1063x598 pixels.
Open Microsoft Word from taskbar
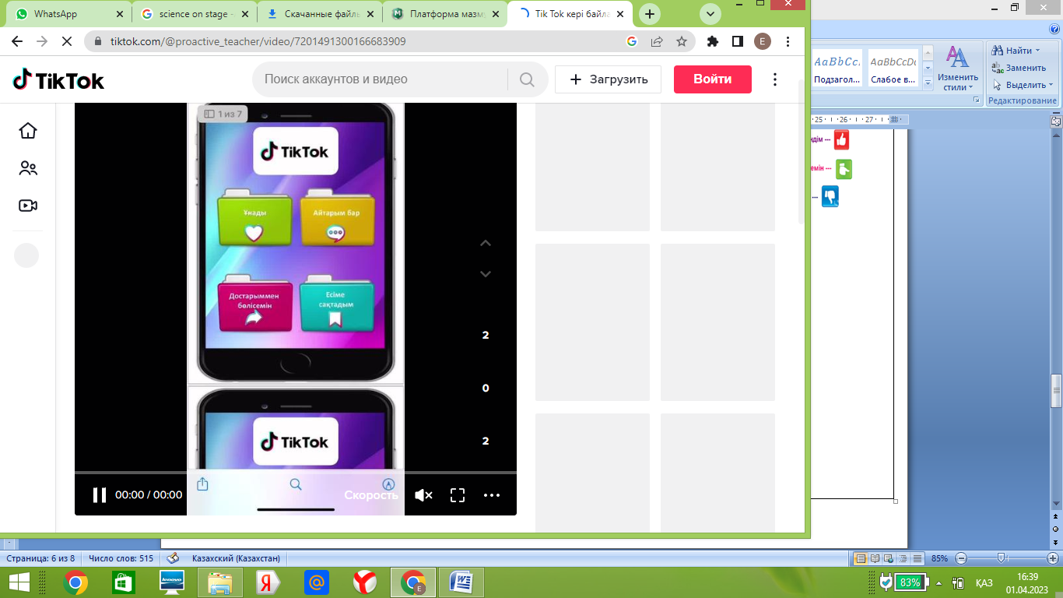pyautogui.click(x=461, y=582)
